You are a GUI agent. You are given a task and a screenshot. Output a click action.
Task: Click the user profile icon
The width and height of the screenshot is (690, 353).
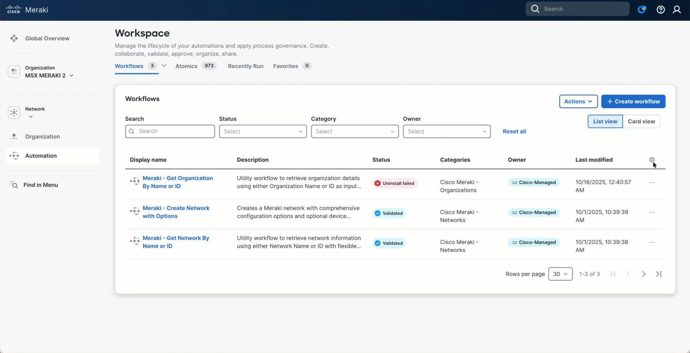(x=676, y=10)
